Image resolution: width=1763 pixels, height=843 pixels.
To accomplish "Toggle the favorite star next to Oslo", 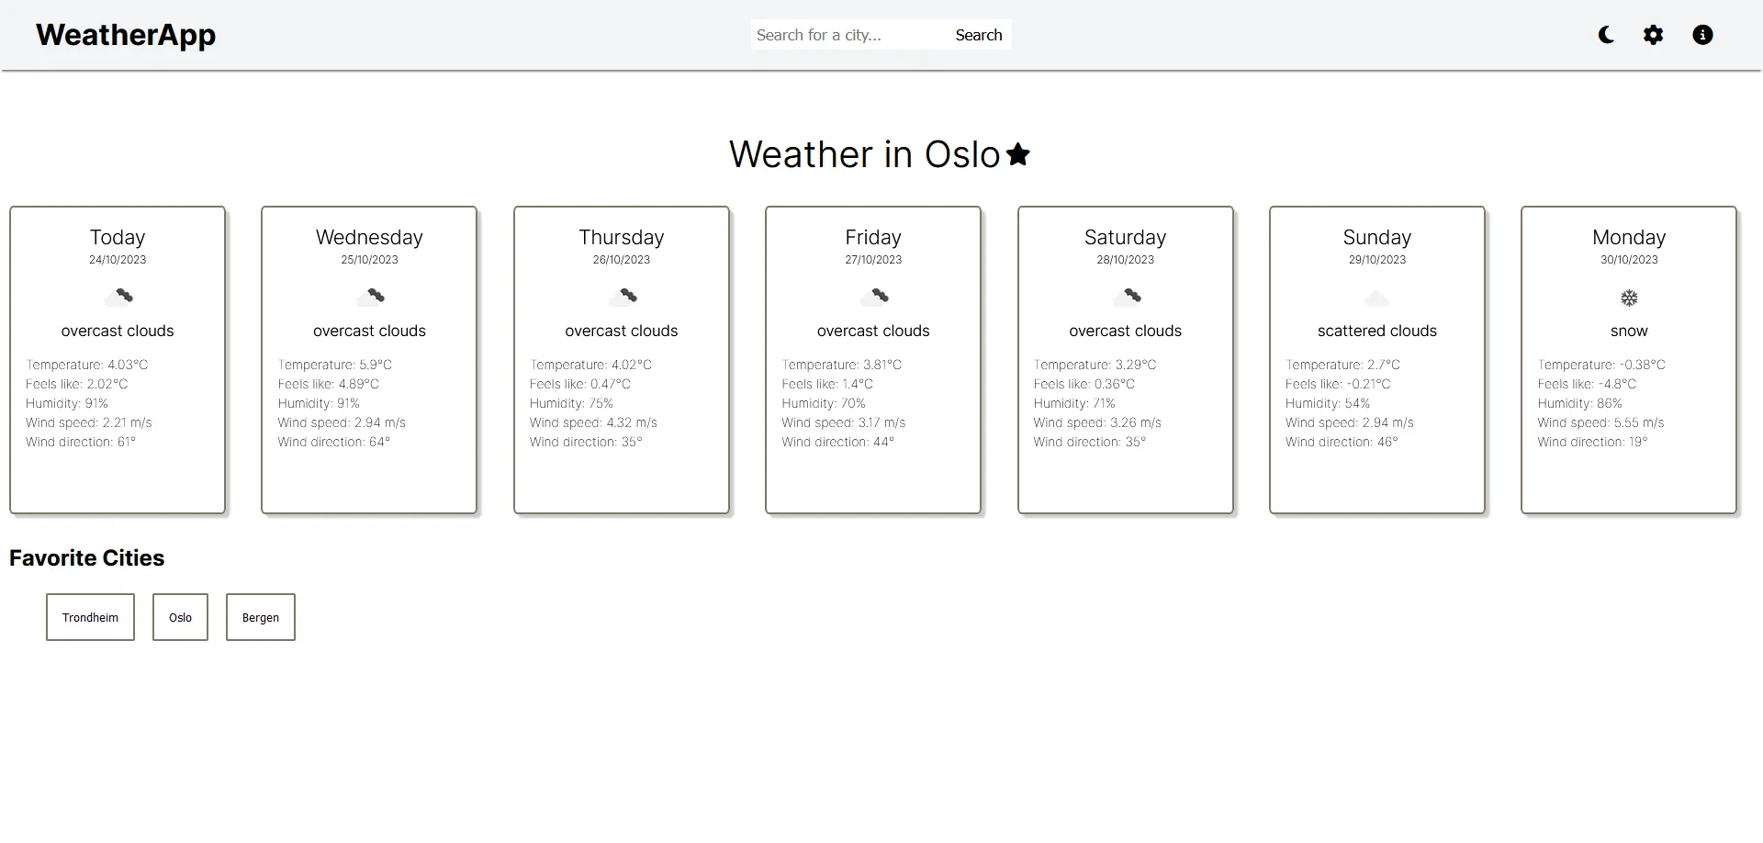I will (x=1018, y=154).
